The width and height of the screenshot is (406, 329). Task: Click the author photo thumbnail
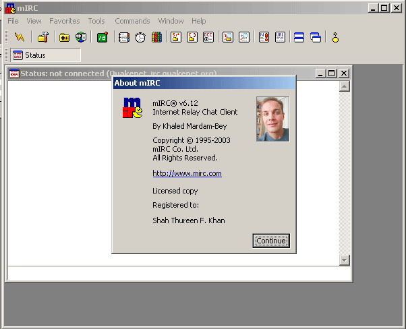click(x=272, y=119)
